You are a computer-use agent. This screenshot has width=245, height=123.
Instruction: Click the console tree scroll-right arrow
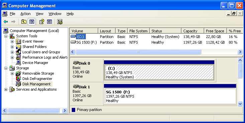pos(65,111)
